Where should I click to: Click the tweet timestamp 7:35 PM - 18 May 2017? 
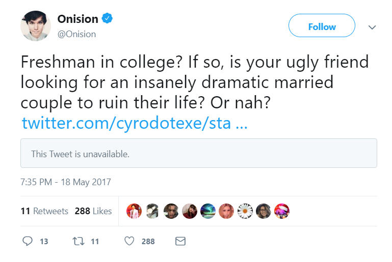(66, 182)
